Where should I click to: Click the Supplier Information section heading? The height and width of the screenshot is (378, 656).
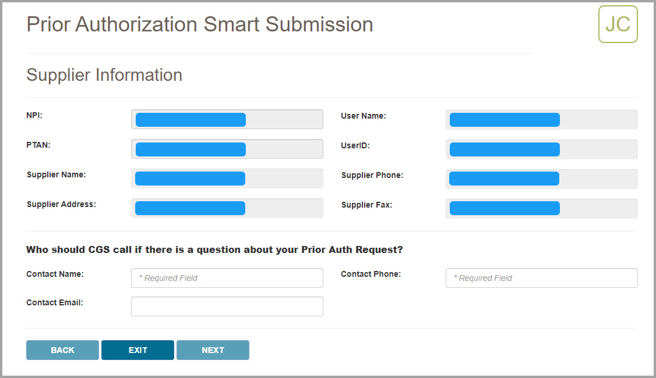point(104,75)
